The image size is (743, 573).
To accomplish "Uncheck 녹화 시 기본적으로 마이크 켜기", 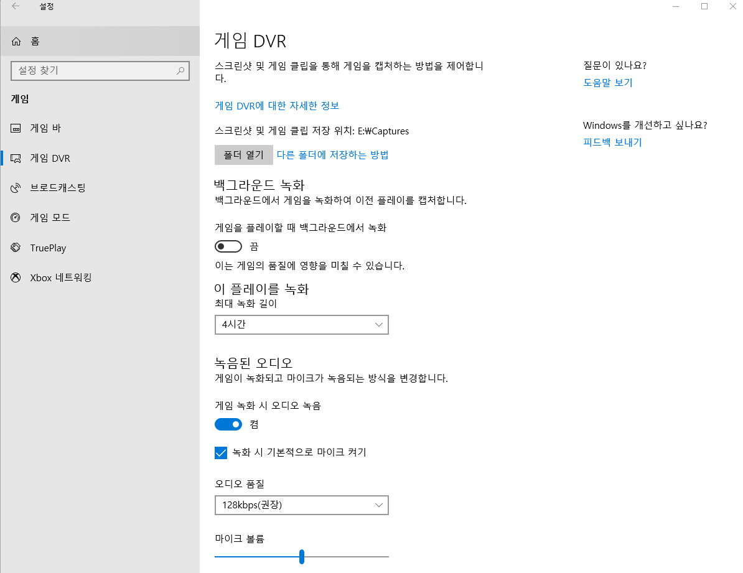I will 221,453.
